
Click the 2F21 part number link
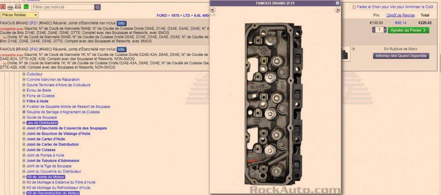click(34, 23)
